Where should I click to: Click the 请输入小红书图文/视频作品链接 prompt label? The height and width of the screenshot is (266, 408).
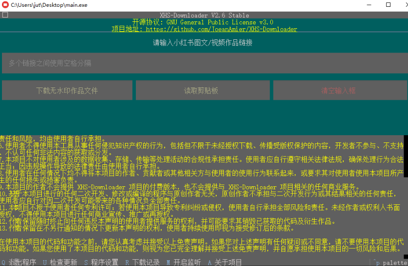[x=203, y=42]
